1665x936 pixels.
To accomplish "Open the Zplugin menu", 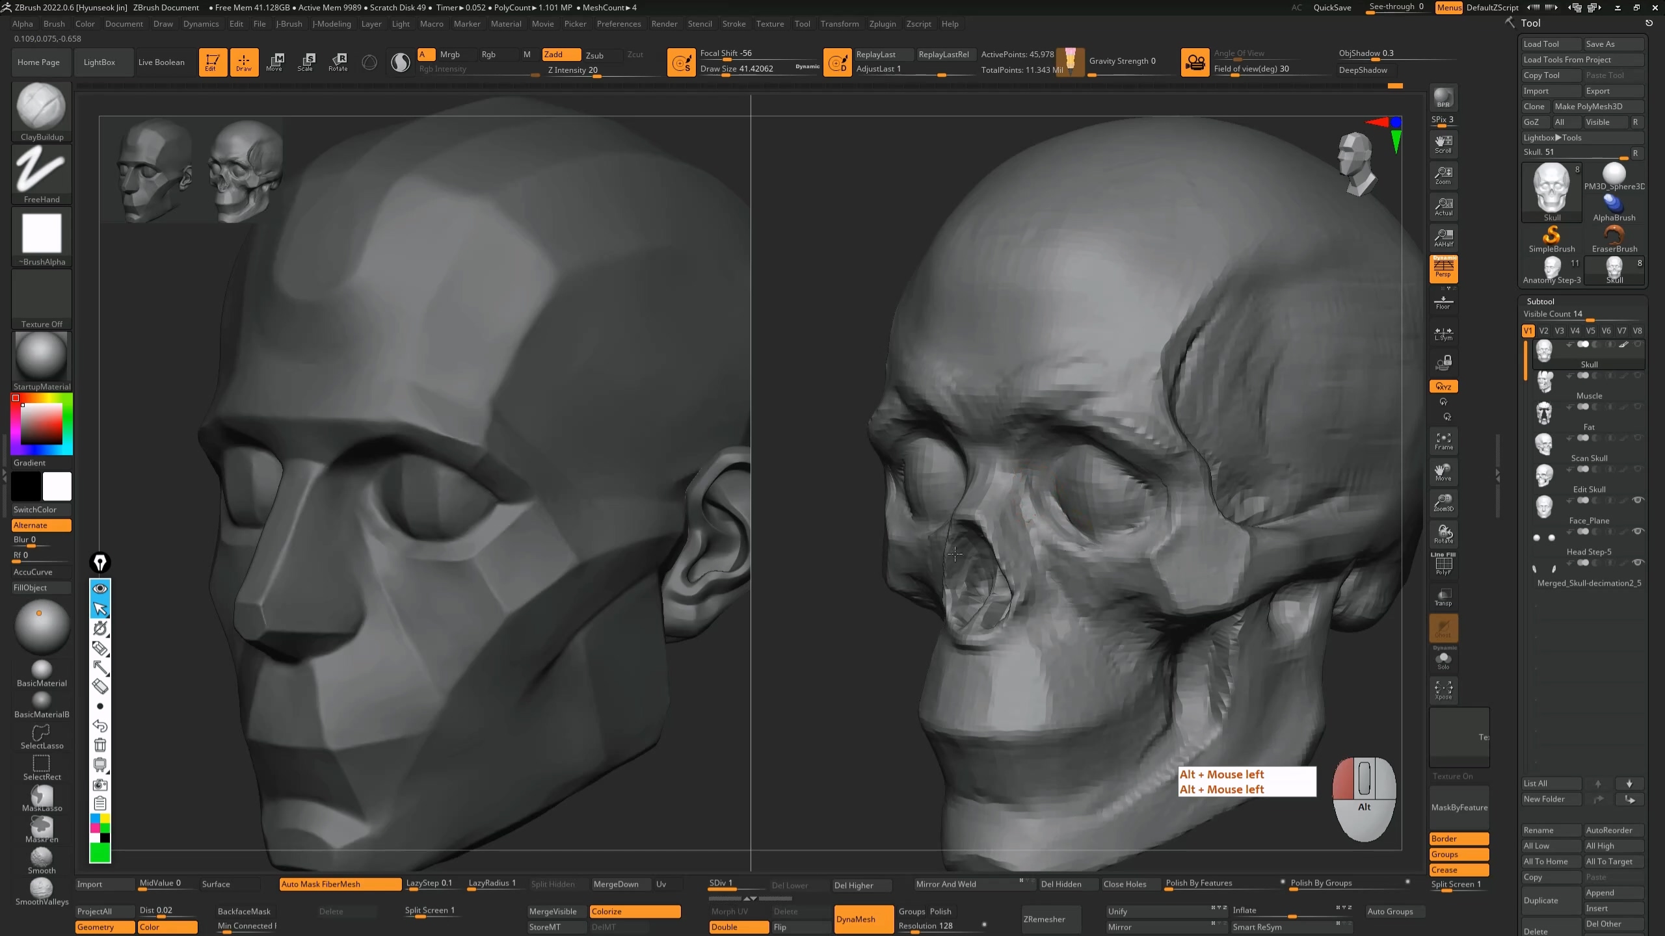I will (x=882, y=24).
